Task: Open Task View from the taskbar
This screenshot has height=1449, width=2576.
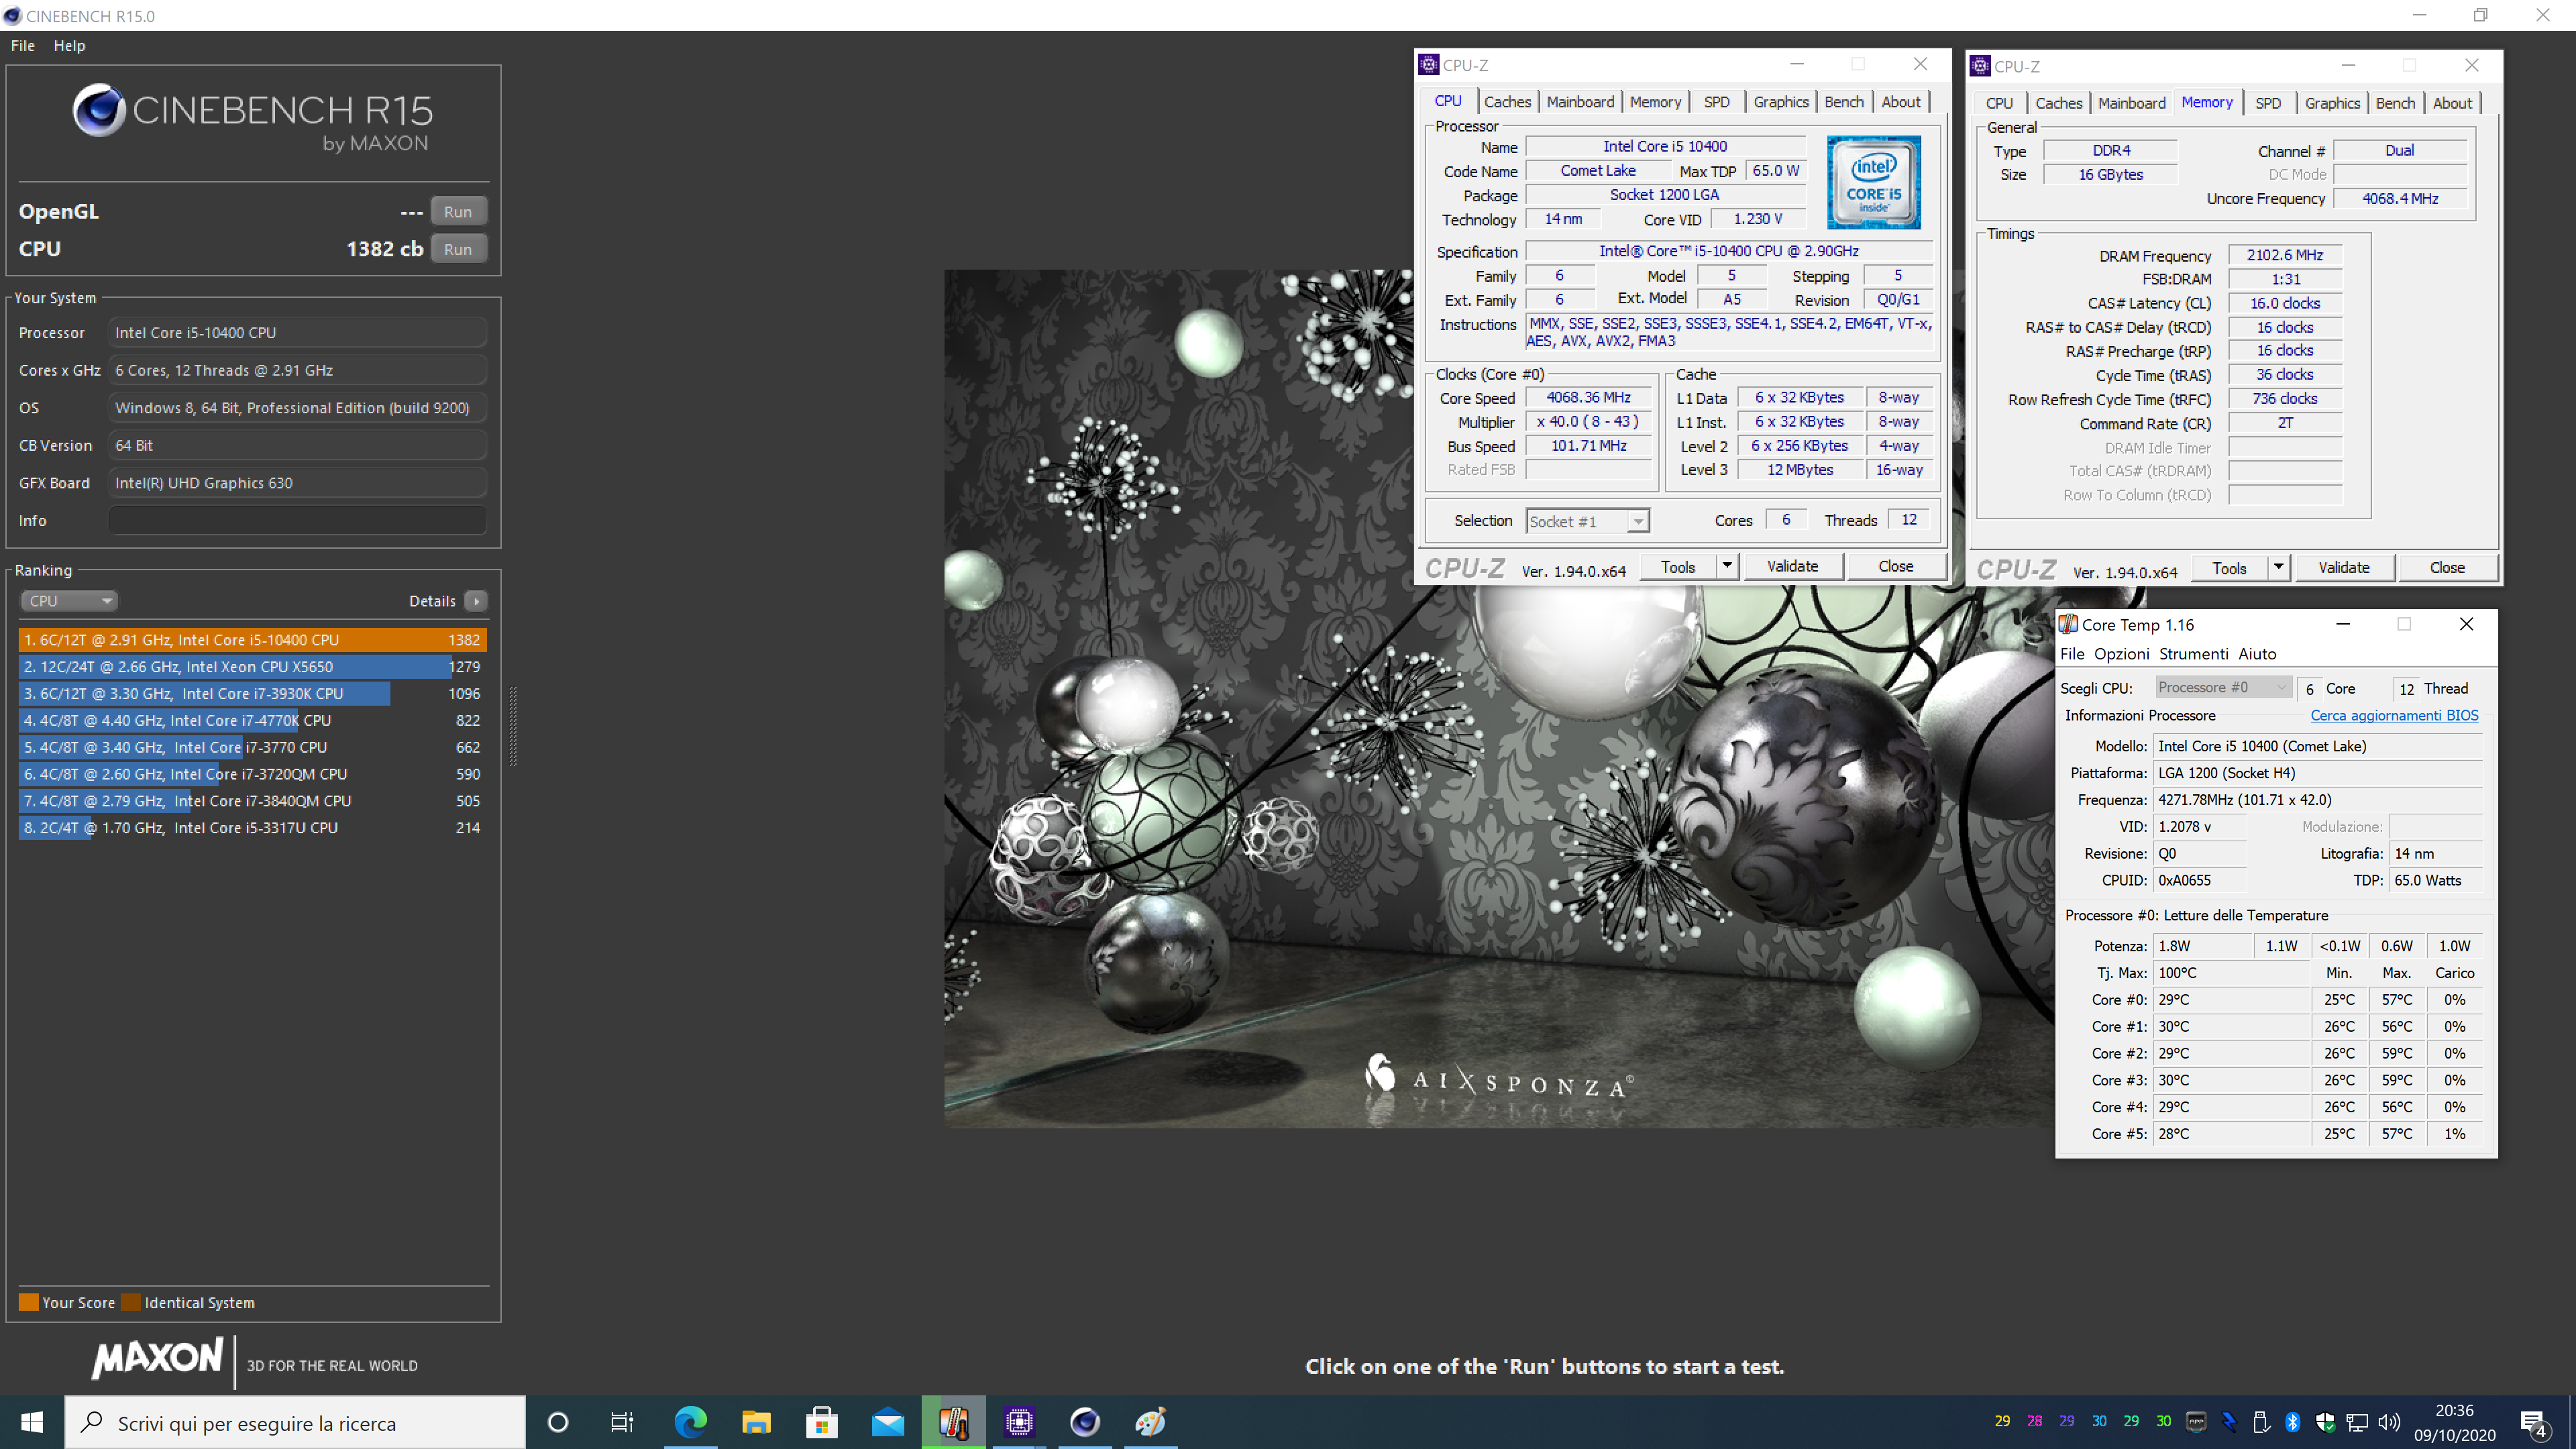Action: coord(623,1422)
